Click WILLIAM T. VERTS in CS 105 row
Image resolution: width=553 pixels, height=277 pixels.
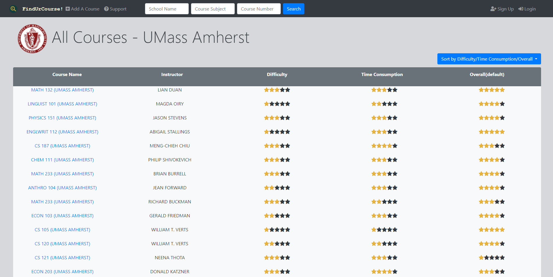[x=170, y=230]
